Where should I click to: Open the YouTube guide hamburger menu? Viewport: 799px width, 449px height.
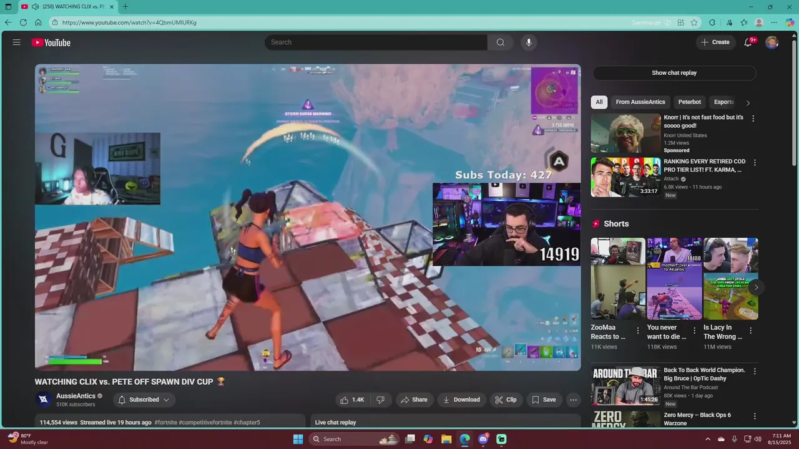[x=17, y=42]
